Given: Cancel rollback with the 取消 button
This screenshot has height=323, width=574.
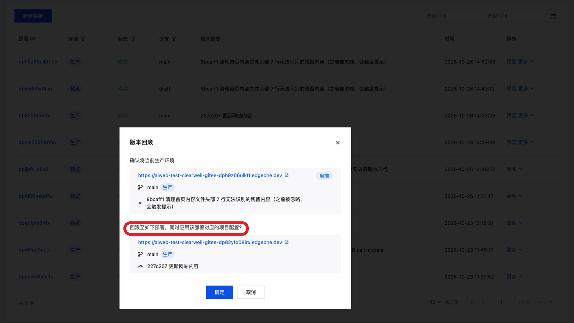Looking at the screenshot, I should click(251, 292).
